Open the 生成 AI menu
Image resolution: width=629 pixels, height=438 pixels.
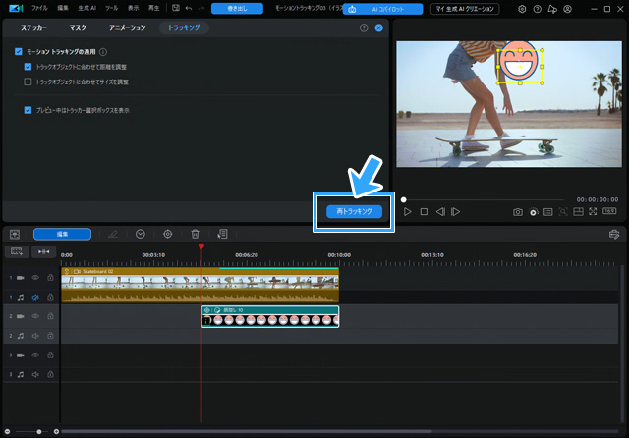tap(87, 8)
